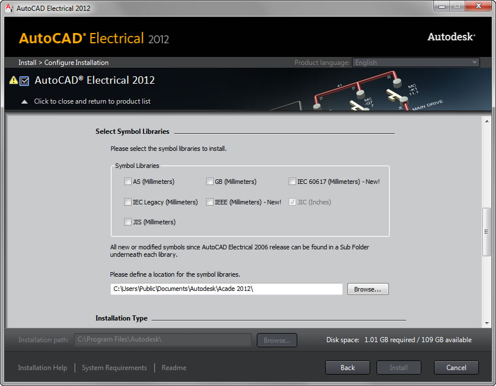This screenshot has height=386, width=496.
Task: Minimize the installer window
Action: click(x=442, y=6)
